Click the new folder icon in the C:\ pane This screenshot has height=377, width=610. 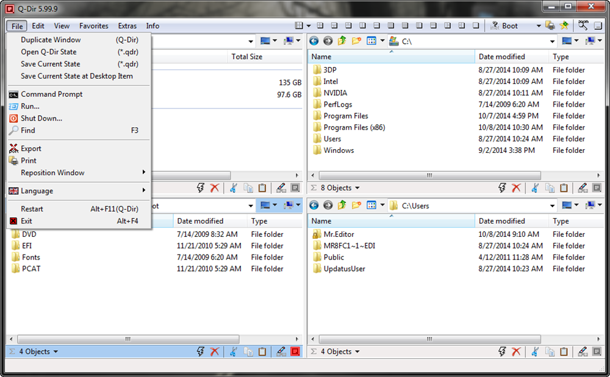tap(356, 41)
